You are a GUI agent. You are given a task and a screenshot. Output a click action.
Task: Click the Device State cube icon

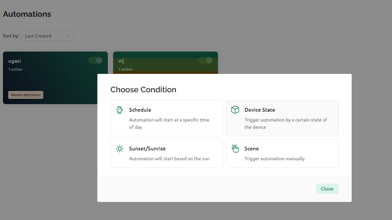235,110
